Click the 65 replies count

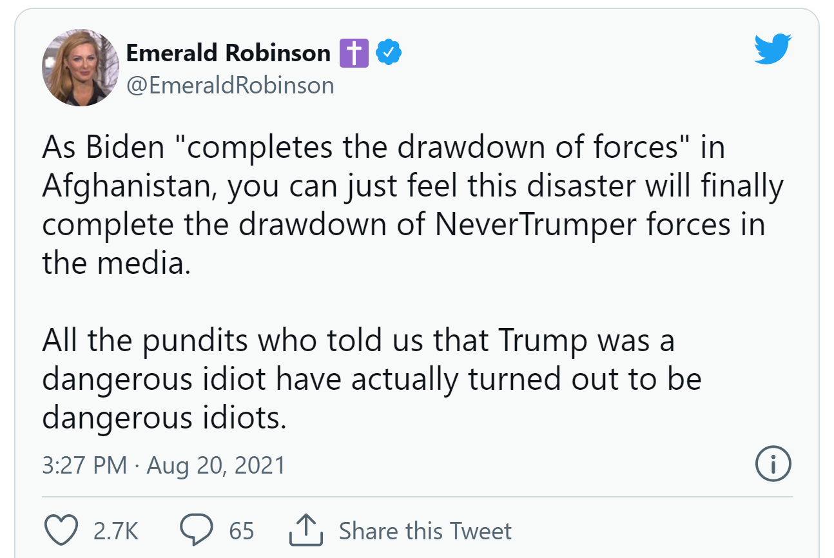(242, 531)
